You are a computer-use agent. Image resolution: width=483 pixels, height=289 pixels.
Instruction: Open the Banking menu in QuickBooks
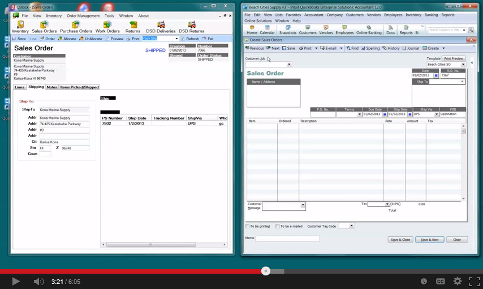431,15
